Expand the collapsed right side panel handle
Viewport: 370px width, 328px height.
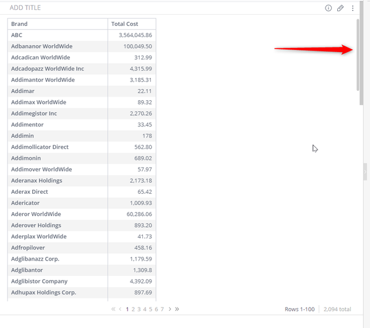coord(365,171)
